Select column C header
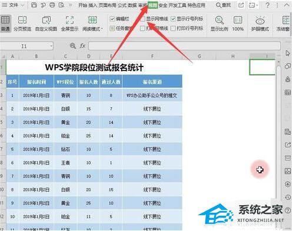The height and width of the screenshot is (231, 293). tap(65, 56)
